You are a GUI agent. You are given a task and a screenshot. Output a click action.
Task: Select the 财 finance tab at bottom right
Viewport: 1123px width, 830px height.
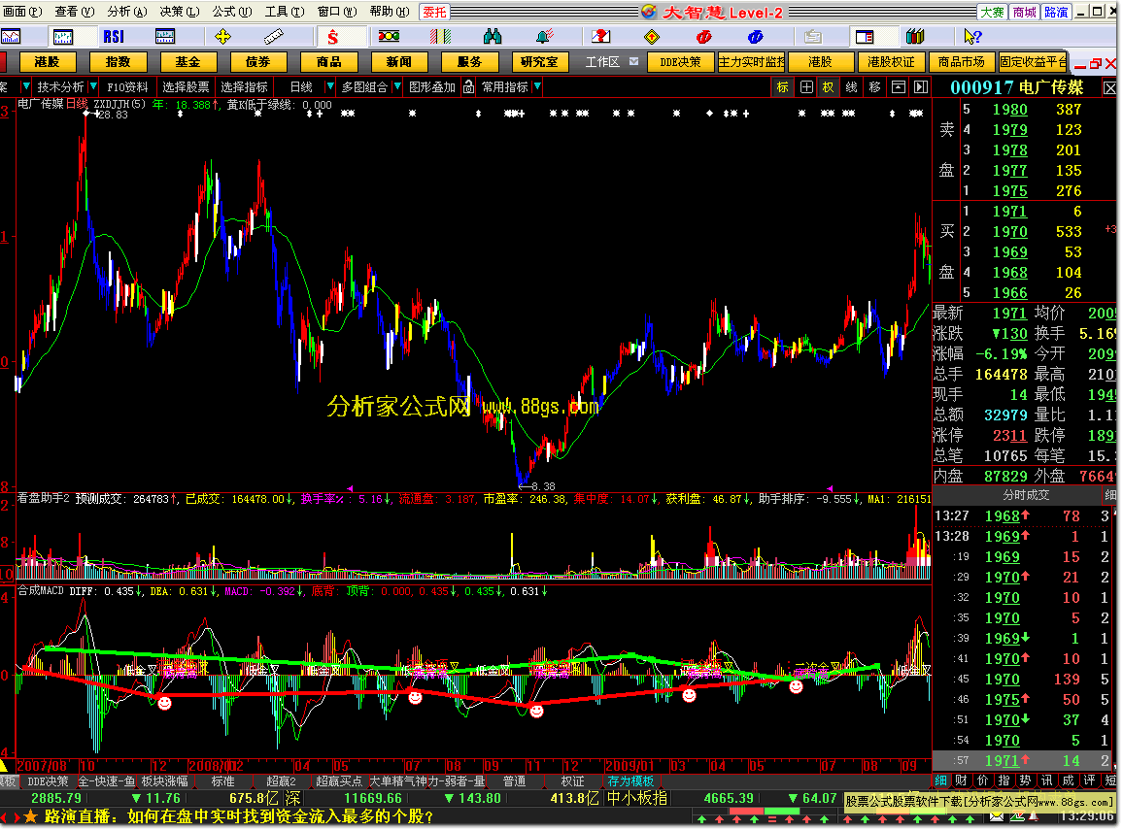(x=961, y=780)
